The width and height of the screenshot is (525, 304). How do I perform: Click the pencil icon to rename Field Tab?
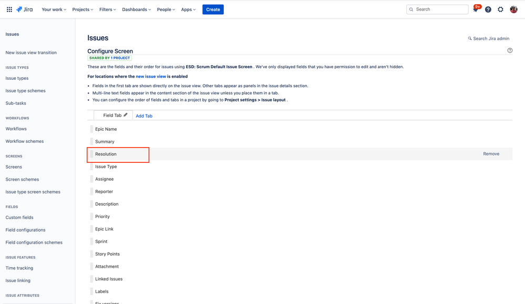coord(126,115)
